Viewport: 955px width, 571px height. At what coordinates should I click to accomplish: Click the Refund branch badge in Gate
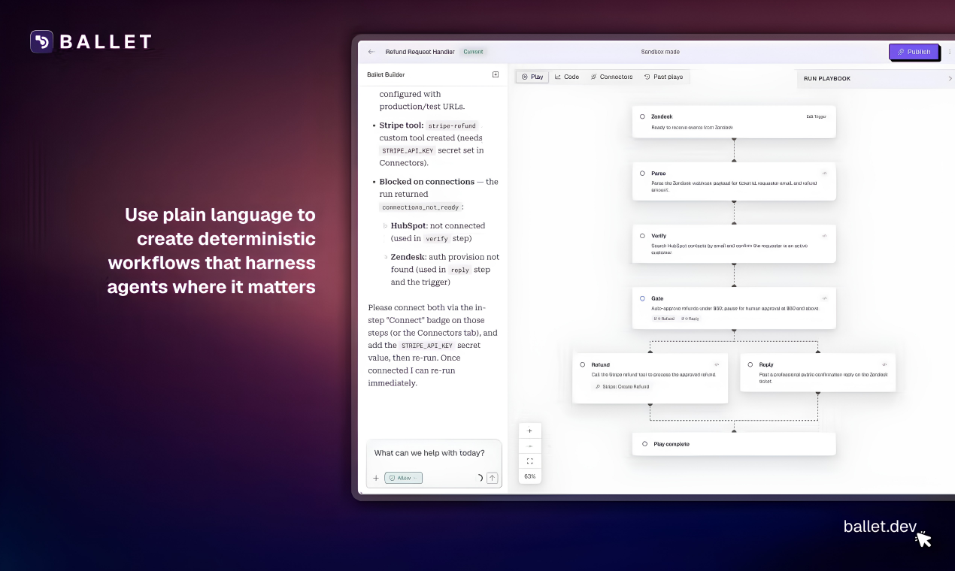[x=664, y=319]
